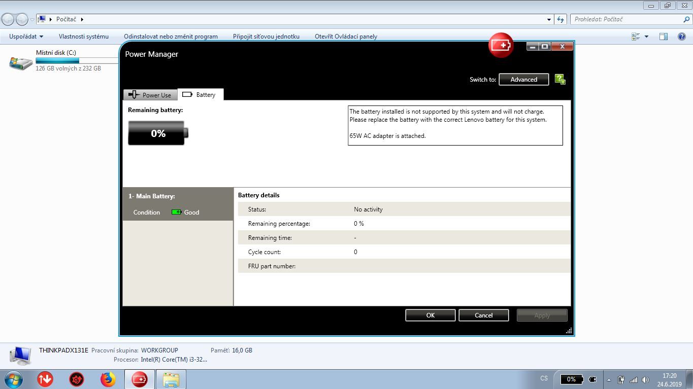
Task: Click the Power Manager title text
Action: [152, 54]
